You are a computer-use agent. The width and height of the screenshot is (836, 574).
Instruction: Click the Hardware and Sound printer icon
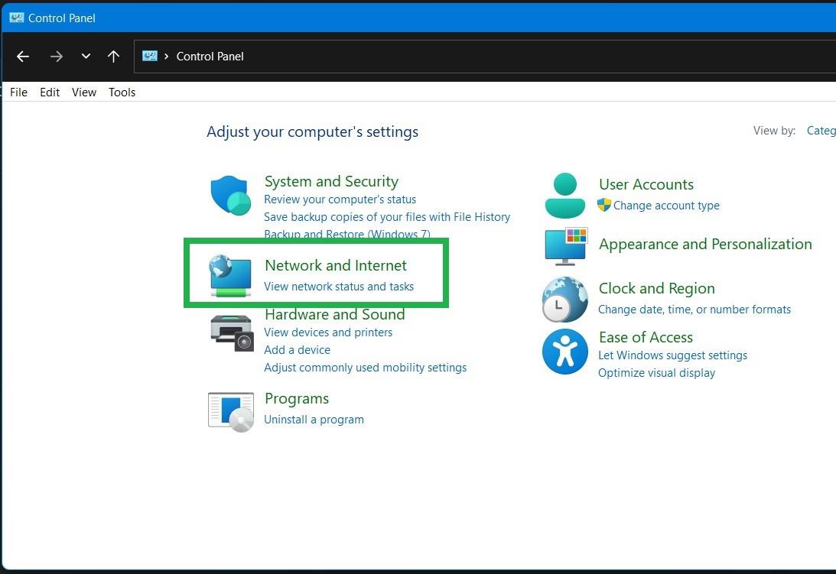[232, 333]
